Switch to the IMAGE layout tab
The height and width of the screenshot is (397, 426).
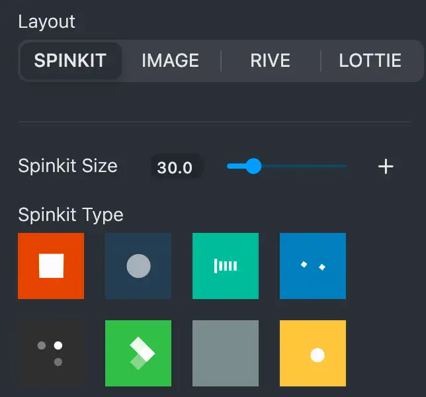170,61
